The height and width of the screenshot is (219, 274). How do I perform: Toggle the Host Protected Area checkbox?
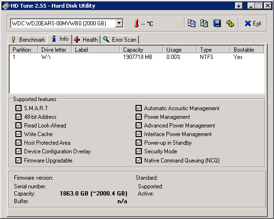click(x=18, y=142)
